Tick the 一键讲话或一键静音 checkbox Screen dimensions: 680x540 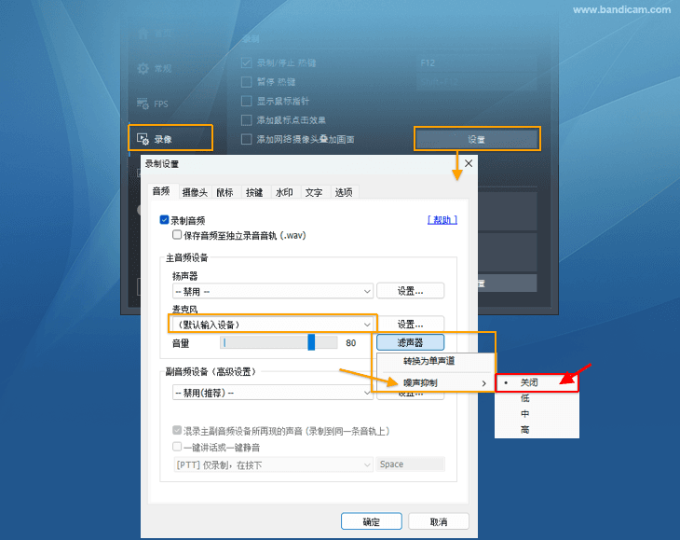tap(177, 446)
